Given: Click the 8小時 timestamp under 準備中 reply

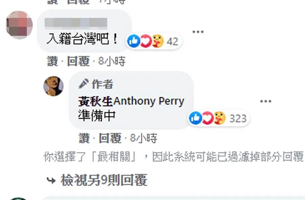Looking at the screenshot, I should coord(144,138).
